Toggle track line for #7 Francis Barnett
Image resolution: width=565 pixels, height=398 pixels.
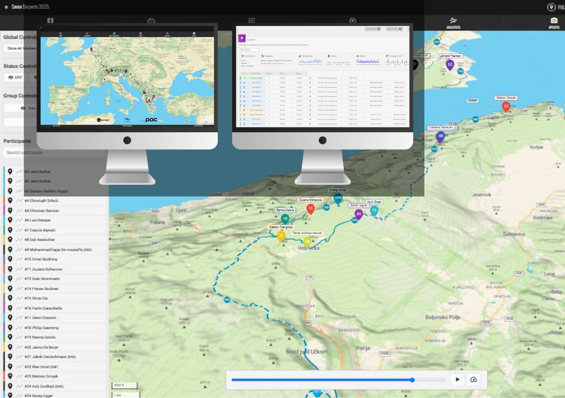[x=19, y=230]
